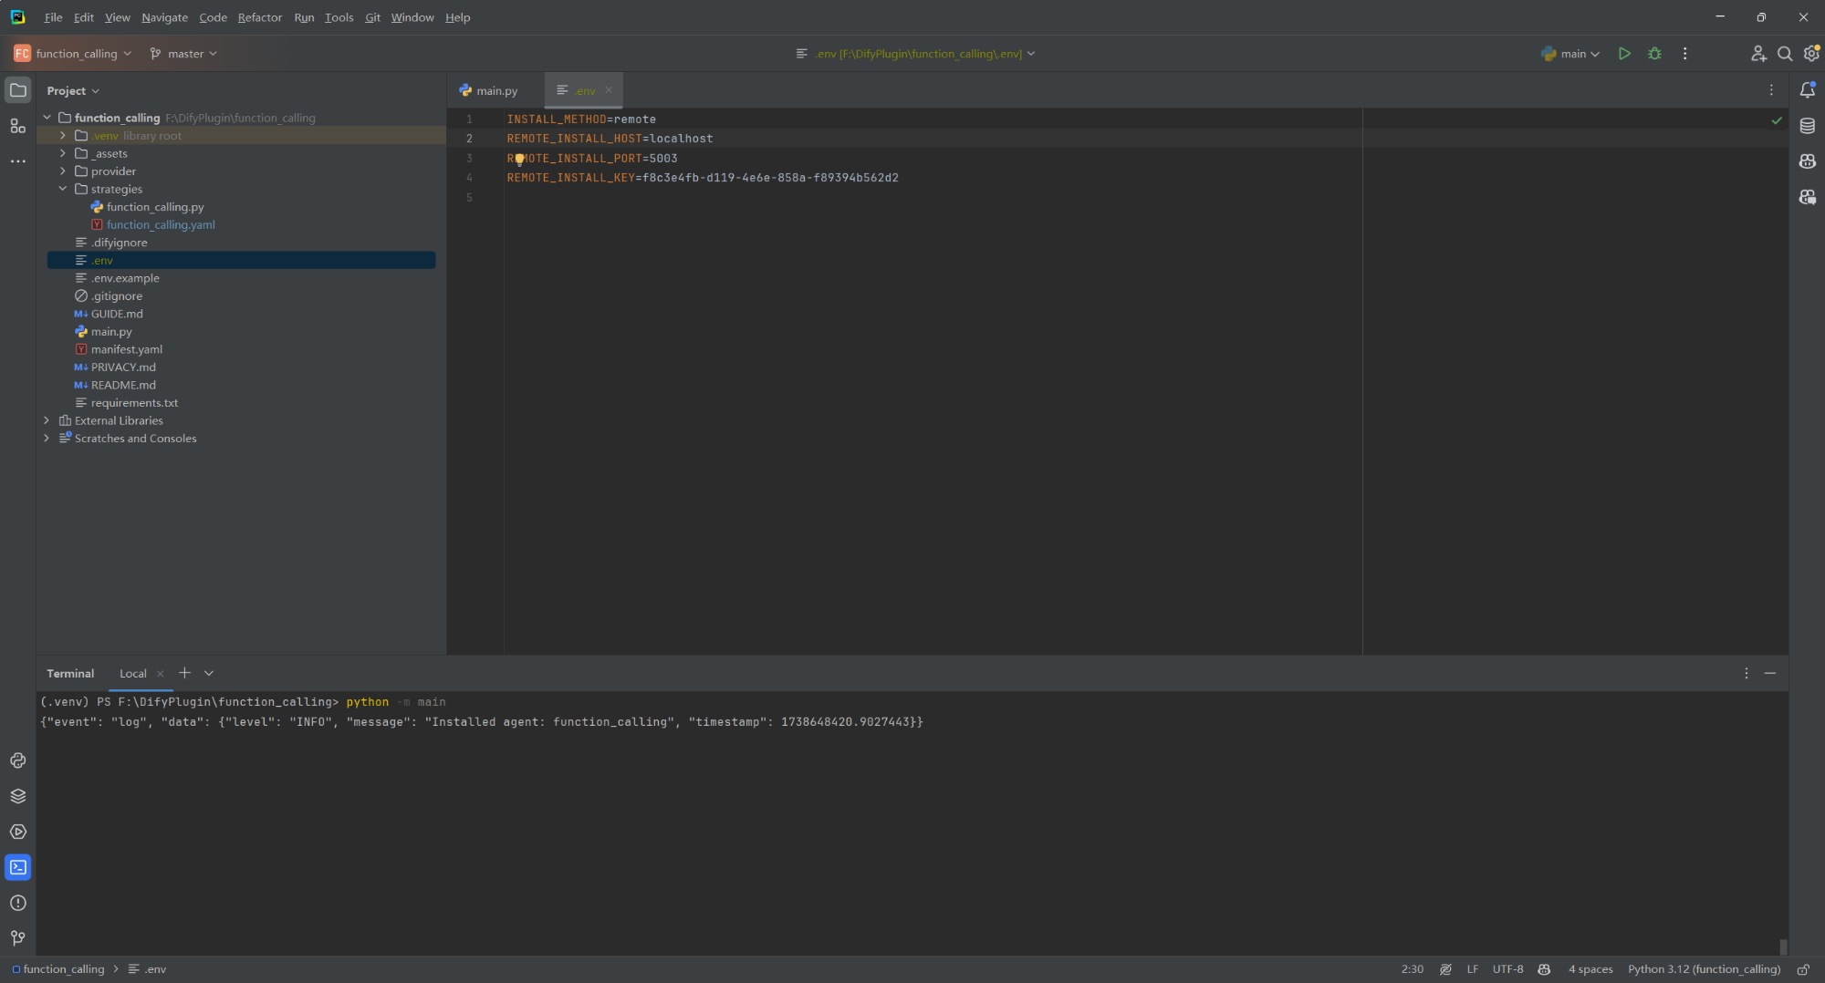This screenshot has height=983, width=1825.
Task: Open the Python Packages tool window
Action: tap(18, 796)
